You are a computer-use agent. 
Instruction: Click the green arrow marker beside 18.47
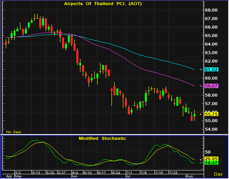[201, 163]
